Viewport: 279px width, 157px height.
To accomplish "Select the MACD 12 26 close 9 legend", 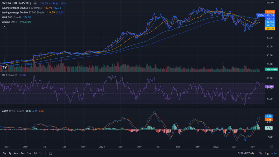I will point(13,111).
